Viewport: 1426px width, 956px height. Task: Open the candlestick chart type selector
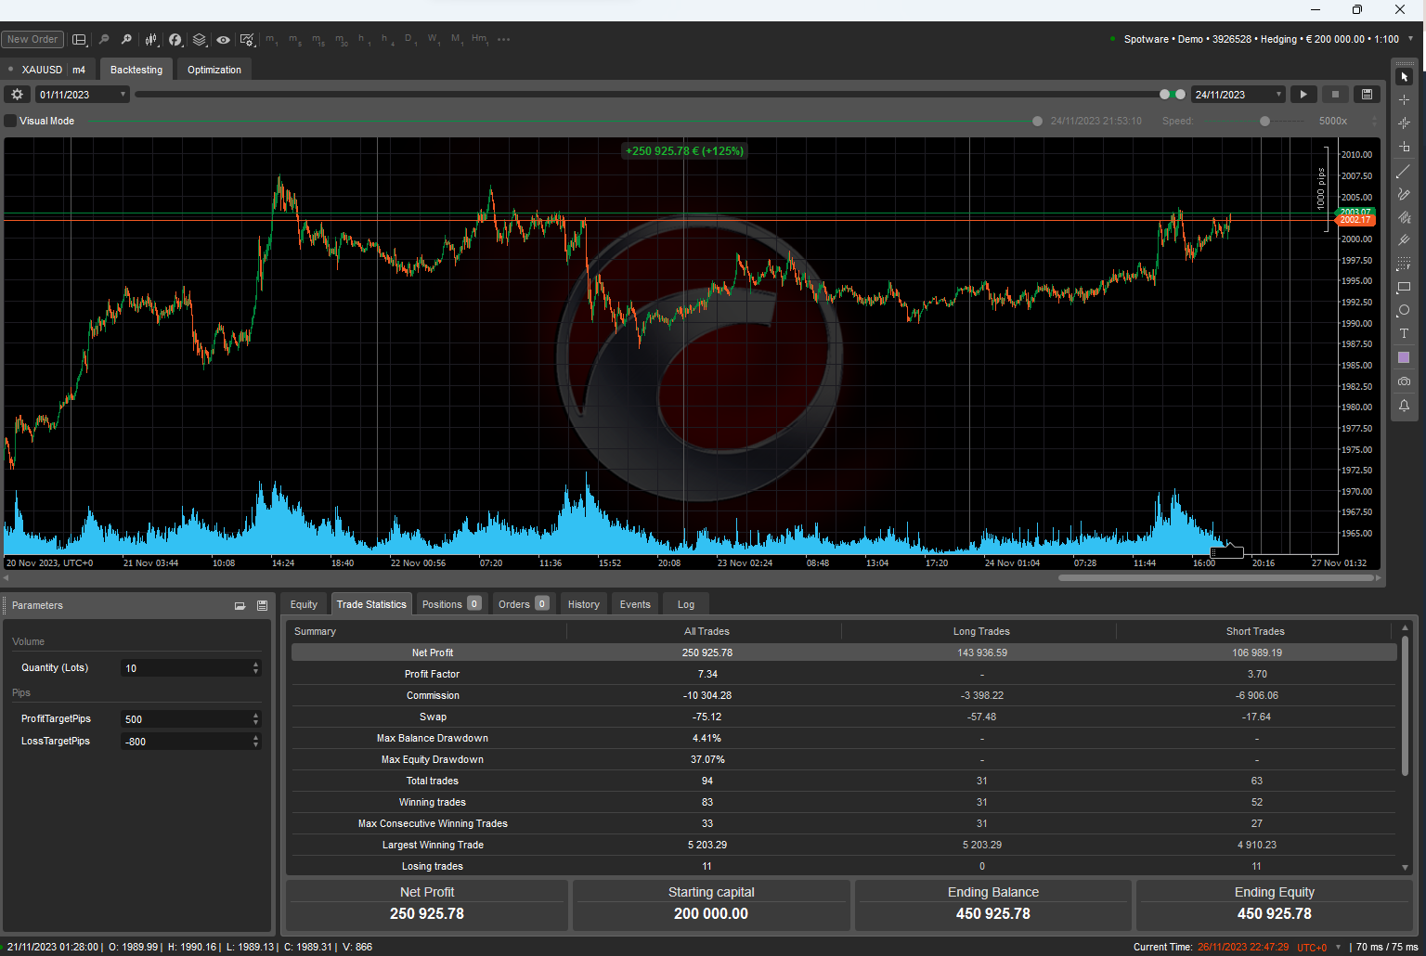150,40
